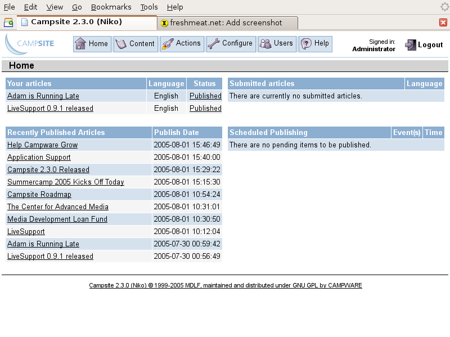Click the Content book icon

pyautogui.click(x=121, y=44)
